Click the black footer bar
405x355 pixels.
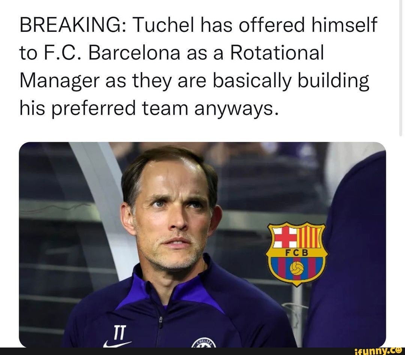point(202,351)
